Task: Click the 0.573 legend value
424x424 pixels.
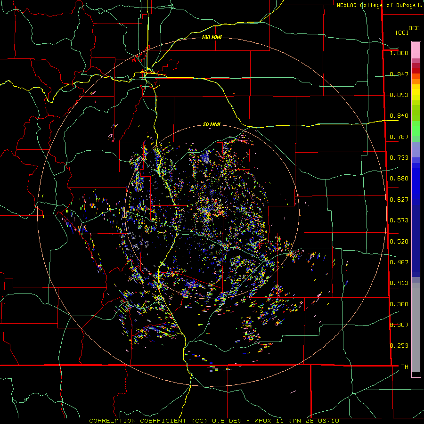Action: (x=399, y=220)
